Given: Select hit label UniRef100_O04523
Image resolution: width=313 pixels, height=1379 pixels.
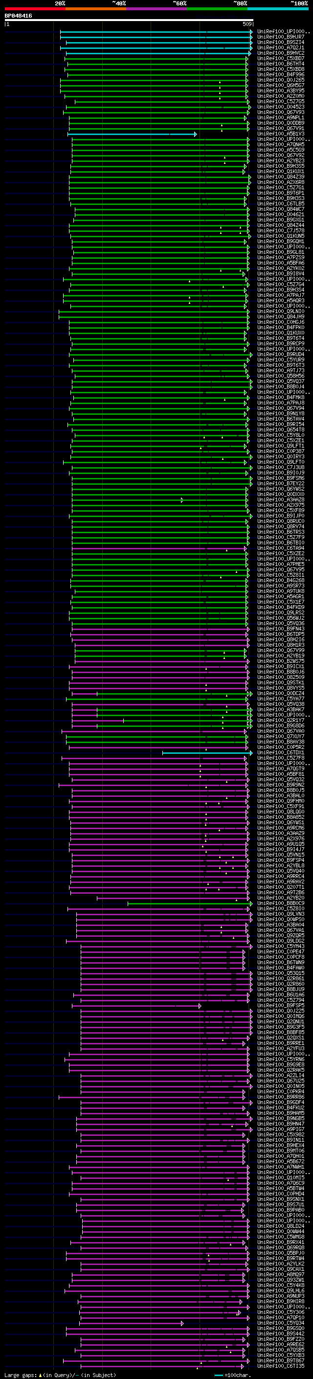Looking at the screenshot, I should coord(281,107).
